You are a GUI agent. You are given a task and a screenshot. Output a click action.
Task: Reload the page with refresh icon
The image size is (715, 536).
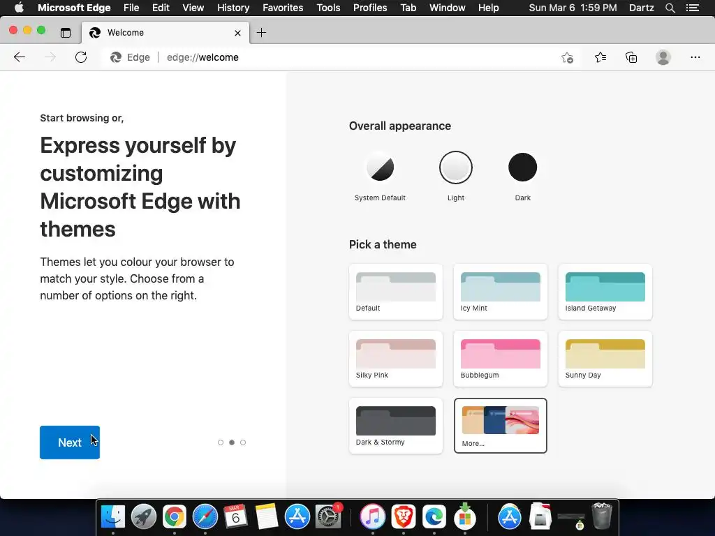(81, 57)
